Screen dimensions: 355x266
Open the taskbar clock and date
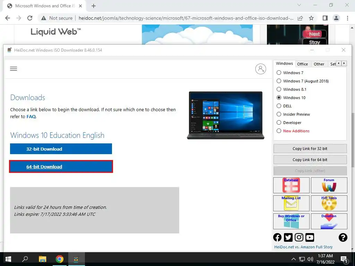point(325,259)
